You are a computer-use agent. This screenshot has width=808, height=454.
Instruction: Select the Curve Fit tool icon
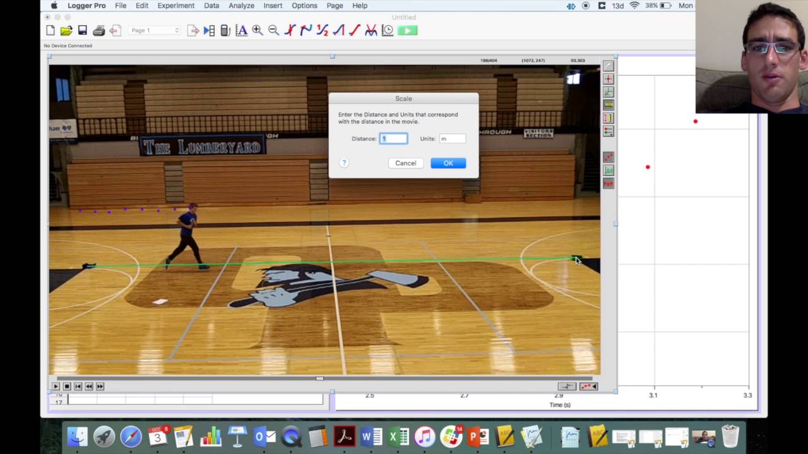[x=371, y=30]
